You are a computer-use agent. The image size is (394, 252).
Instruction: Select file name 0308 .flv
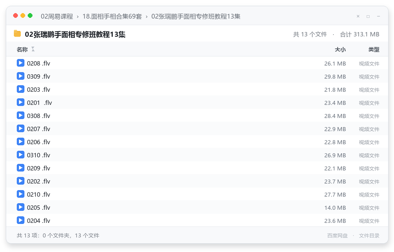(38, 116)
